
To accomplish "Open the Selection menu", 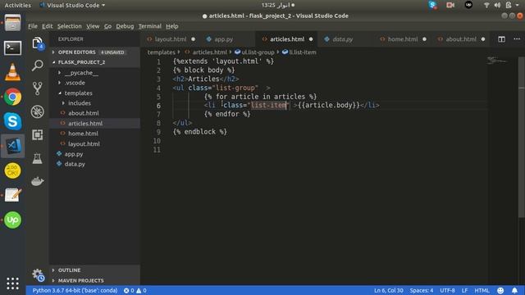I will (69, 26).
